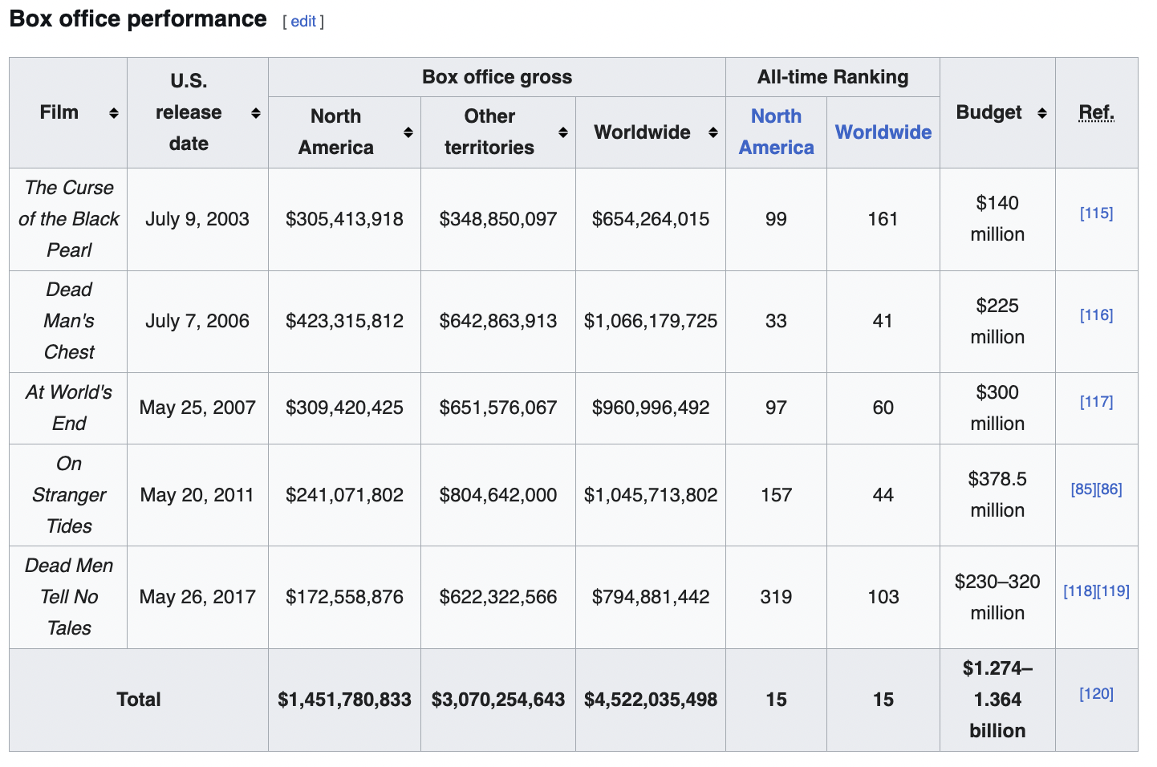The width and height of the screenshot is (1157, 767).
Task: Open Worldwide all-time ranking link
Action: [883, 132]
